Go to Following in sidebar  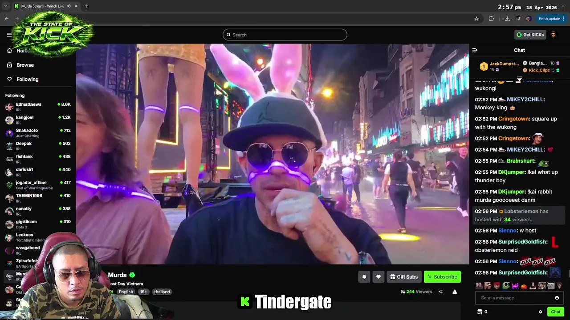click(x=28, y=79)
